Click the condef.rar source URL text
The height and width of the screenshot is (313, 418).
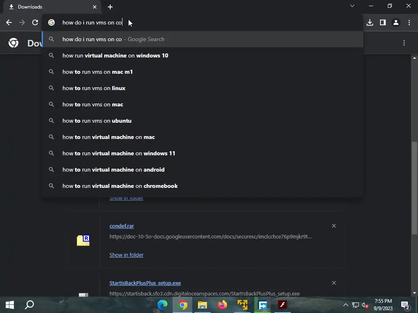210,237
